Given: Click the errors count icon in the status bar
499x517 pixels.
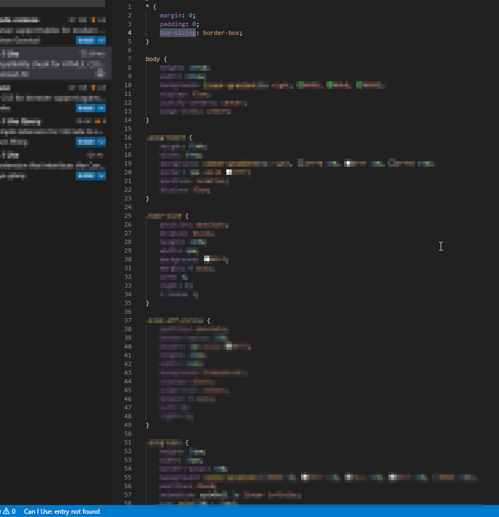Looking at the screenshot, I should (2, 511).
